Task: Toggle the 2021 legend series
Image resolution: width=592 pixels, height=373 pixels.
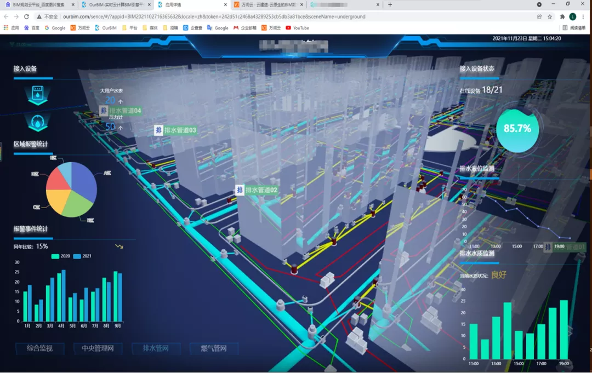Action: [82, 256]
